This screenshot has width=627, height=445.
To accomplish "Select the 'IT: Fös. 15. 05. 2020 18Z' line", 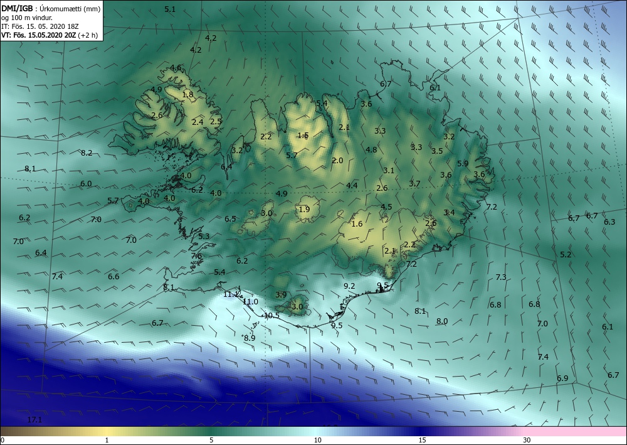I will (x=40, y=26).
